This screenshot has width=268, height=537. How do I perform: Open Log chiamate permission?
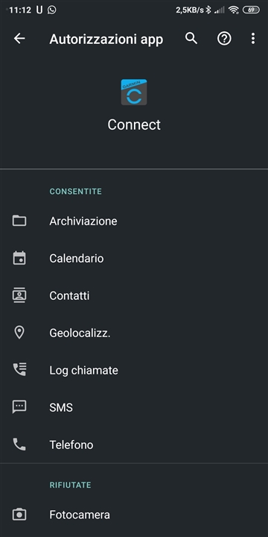click(134, 370)
